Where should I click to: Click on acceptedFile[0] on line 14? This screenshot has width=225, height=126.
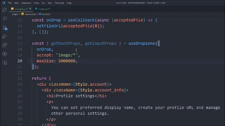pos(81,26)
